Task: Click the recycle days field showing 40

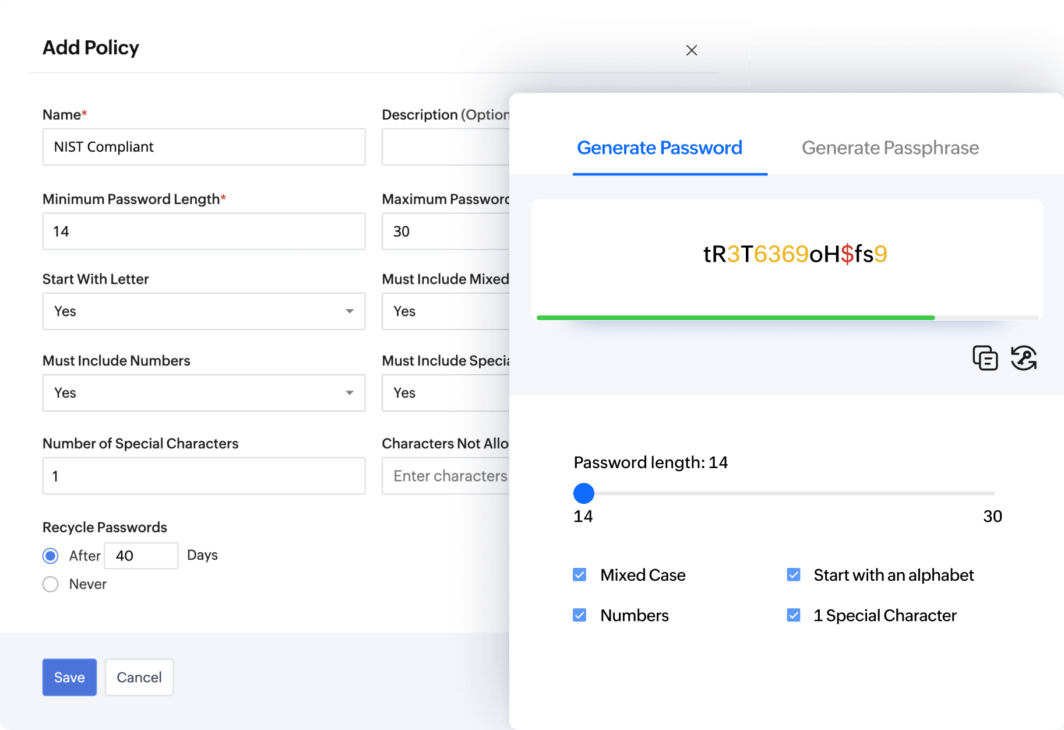Action: coord(141,556)
